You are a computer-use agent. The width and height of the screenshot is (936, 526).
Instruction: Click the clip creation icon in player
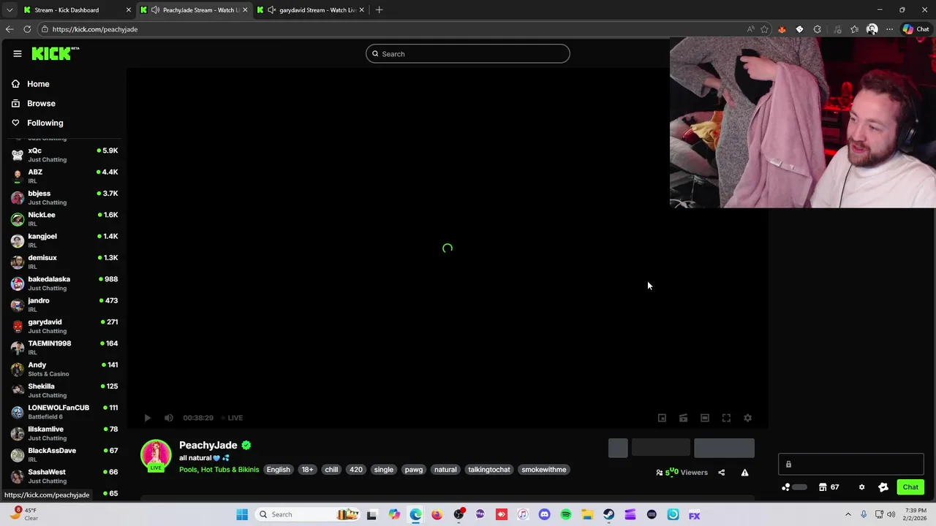683,418
